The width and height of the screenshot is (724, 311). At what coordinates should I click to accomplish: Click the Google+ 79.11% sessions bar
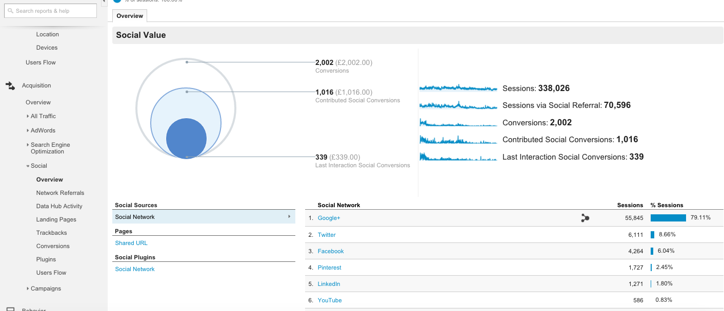tap(668, 218)
